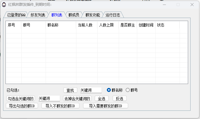Viewport: 200px width, 119px height.
Task: Minimize the 红枫林群发插件 window
Action: click(x=164, y=5)
